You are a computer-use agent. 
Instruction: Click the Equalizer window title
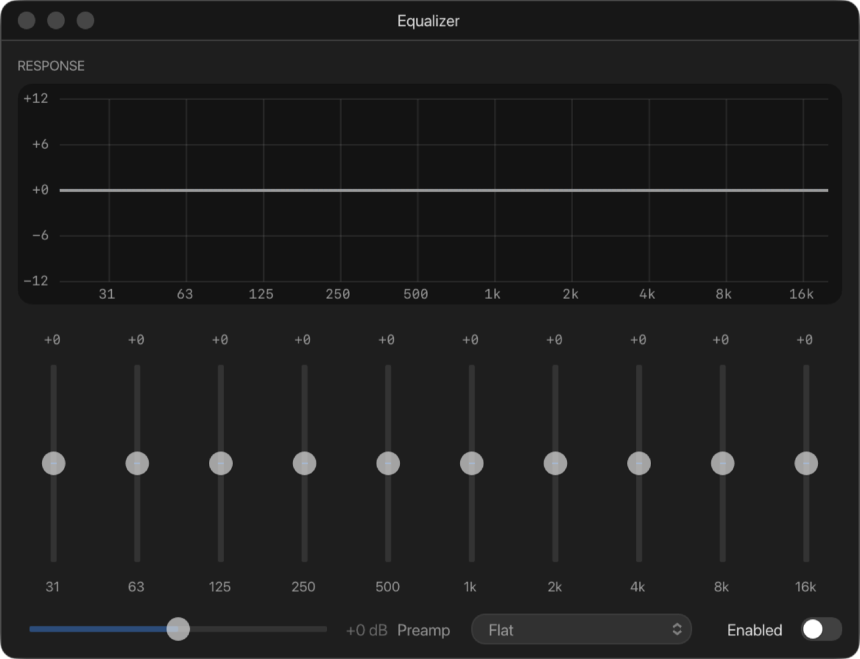(428, 21)
